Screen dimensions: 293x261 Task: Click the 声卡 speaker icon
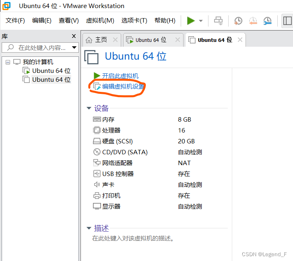[97, 184]
